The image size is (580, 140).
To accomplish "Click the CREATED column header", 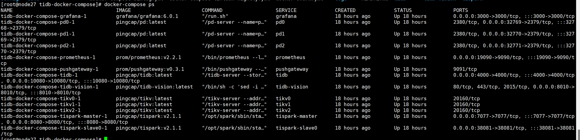I will (x=345, y=10).
